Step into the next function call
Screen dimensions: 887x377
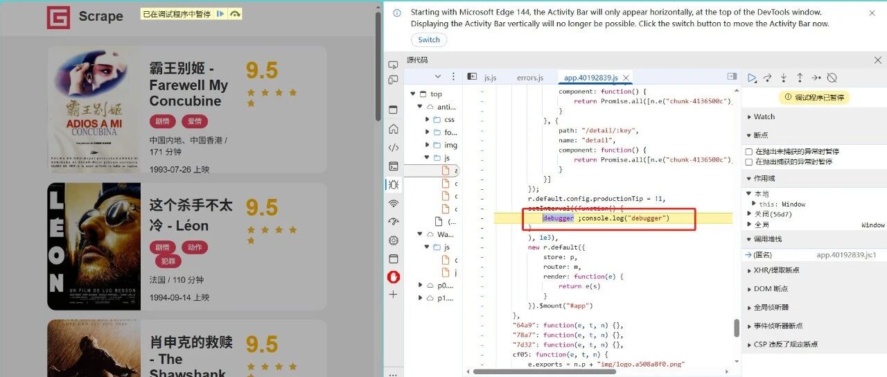point(784,78)
